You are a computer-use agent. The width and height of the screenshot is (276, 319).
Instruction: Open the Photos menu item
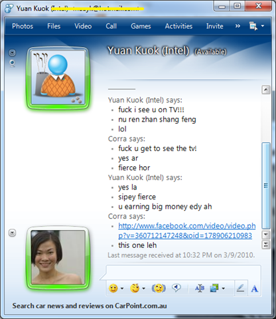tap(23, 26)
